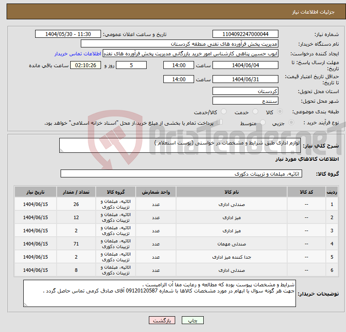Click the resize handle of description textarea
This screenshot has width=346, height=332.
click(x=61, y=151)
